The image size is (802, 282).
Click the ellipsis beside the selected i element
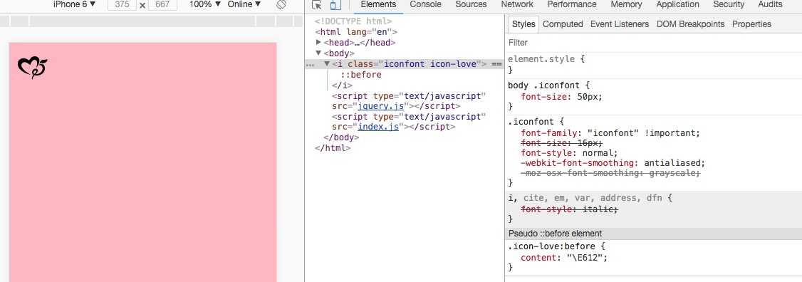[309, 65]
